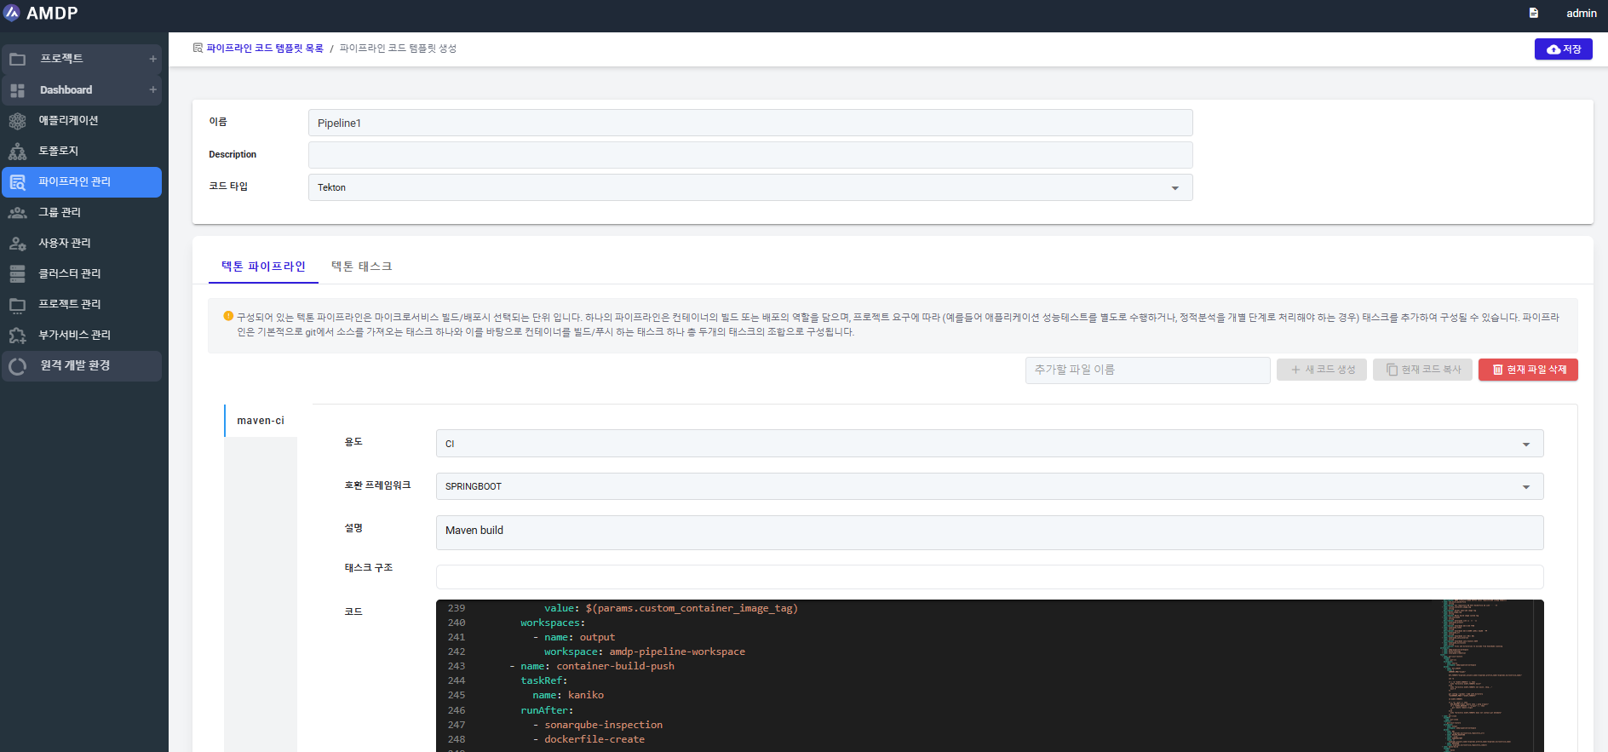Open the document icon beside admin
1608x752 pixels.
(1533, 13)
